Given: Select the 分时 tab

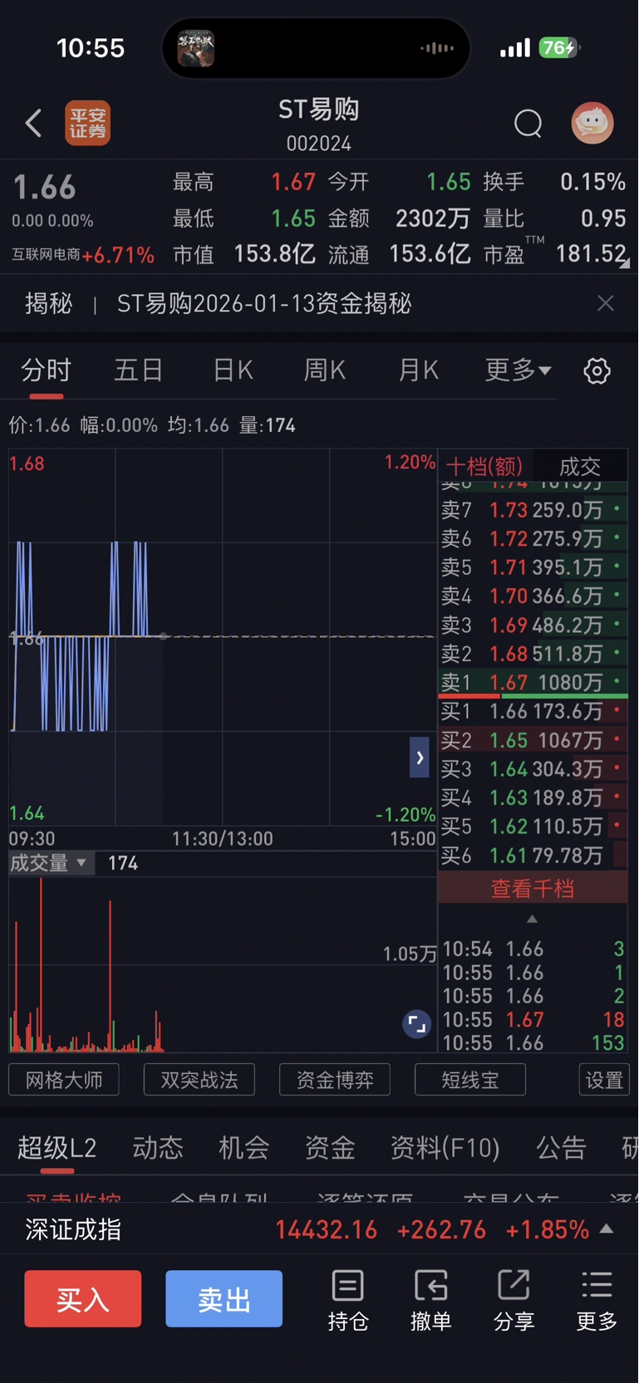Looking at the screenshot, I should coord(46,370).
